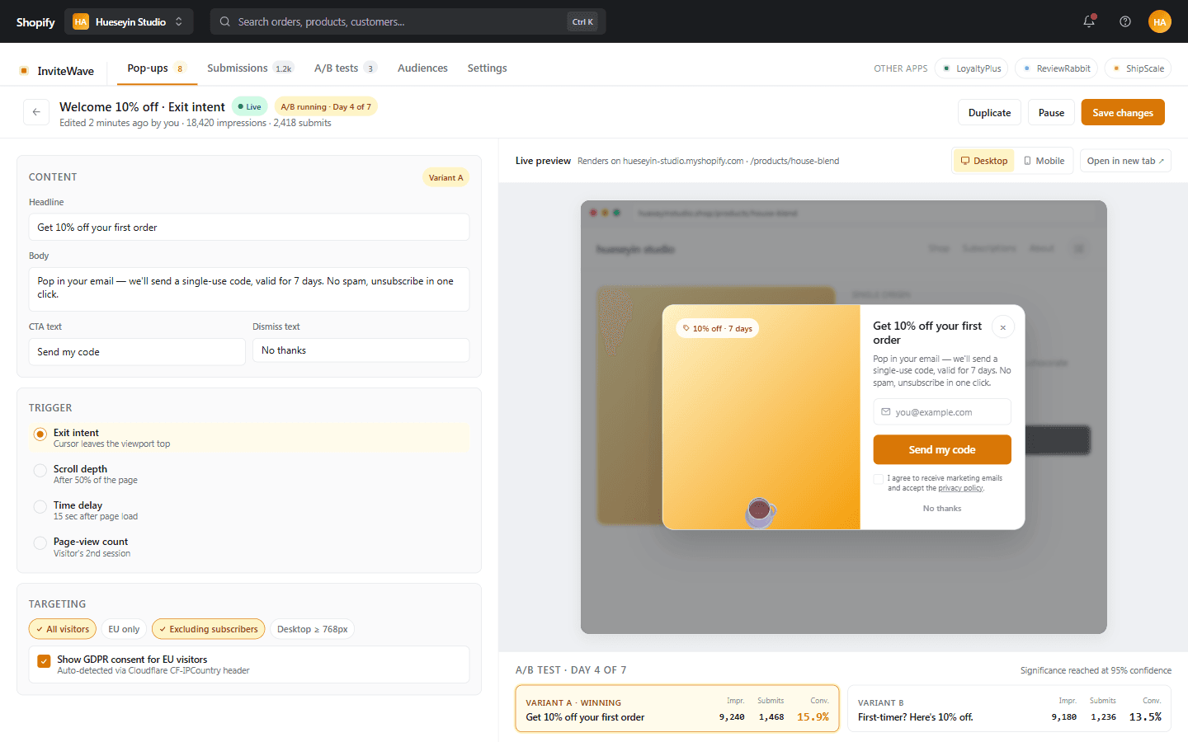Open the LoyaltyPlus app

pos(973,68)
